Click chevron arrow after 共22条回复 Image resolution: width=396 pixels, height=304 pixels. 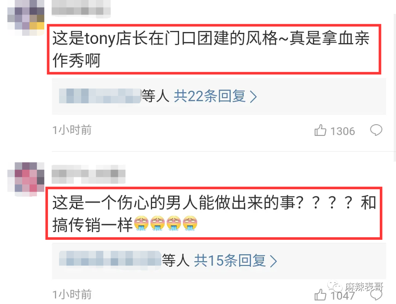tap(253, 97)
